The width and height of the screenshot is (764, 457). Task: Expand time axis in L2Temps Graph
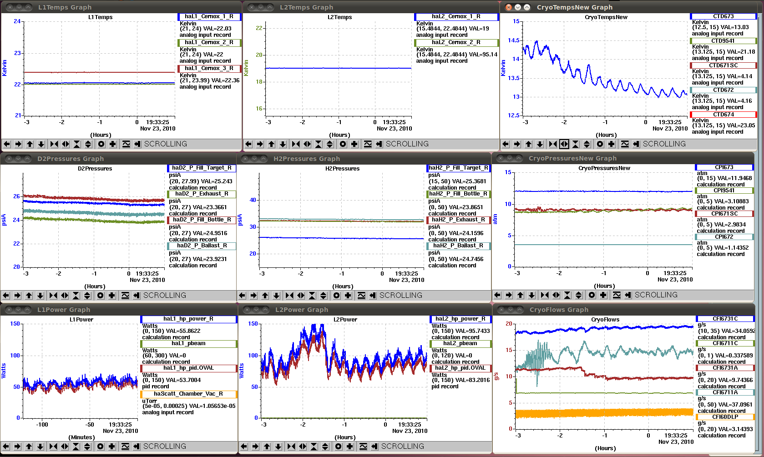point(307,144)
